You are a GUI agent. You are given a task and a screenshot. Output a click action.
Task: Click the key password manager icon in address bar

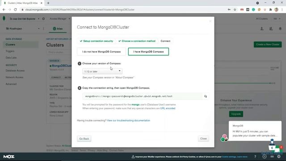coord(229,9)
